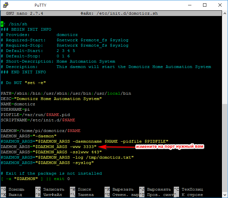Click the Default-Start: 2 3 4 5 line
This screenshot has height=198, width=228.
[38, 51]
